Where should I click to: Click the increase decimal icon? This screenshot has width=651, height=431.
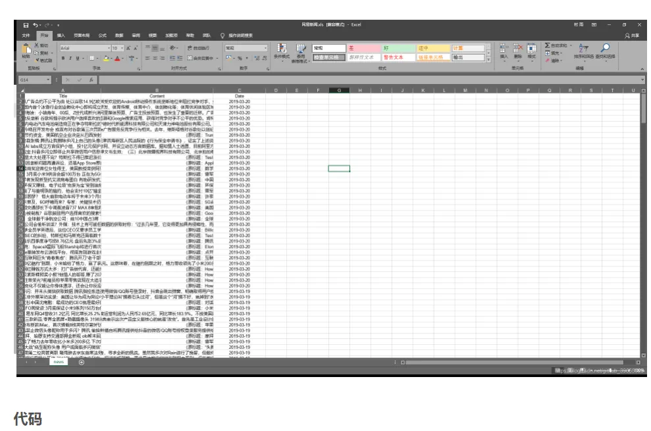point(257,59)
